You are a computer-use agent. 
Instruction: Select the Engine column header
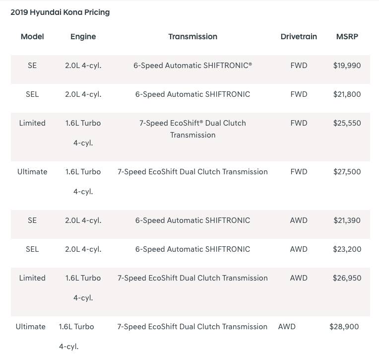click(83, 37)
